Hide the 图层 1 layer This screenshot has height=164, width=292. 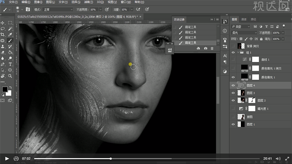pyautogui.click(x=233, y=124)
